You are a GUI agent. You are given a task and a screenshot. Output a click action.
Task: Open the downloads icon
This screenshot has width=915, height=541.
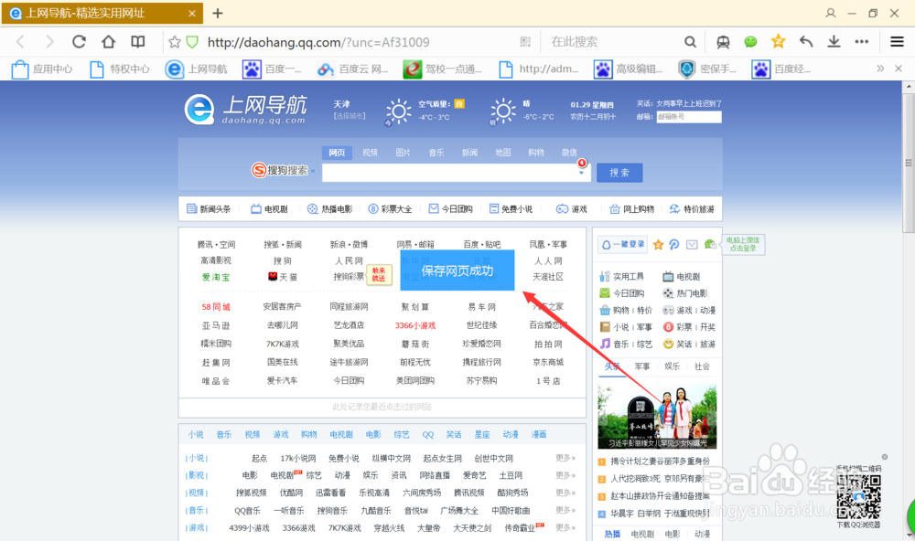[x=834, y=41]
